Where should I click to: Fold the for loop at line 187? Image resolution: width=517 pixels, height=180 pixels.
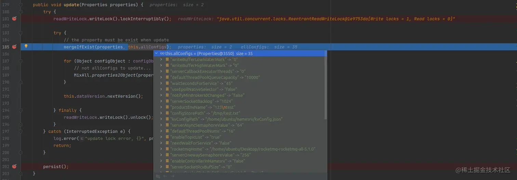[x=21, y=61]
